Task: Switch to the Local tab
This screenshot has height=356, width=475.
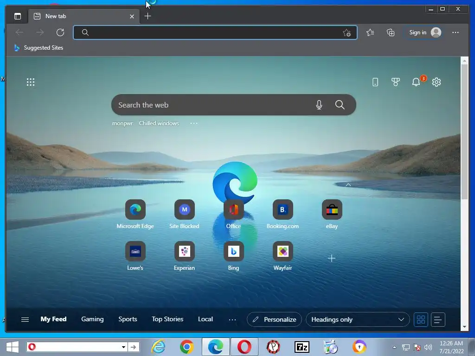Action: point(205,319)
